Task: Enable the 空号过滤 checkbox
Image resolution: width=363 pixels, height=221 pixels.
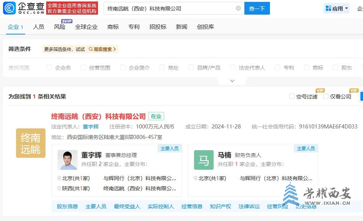Action: 292,96
